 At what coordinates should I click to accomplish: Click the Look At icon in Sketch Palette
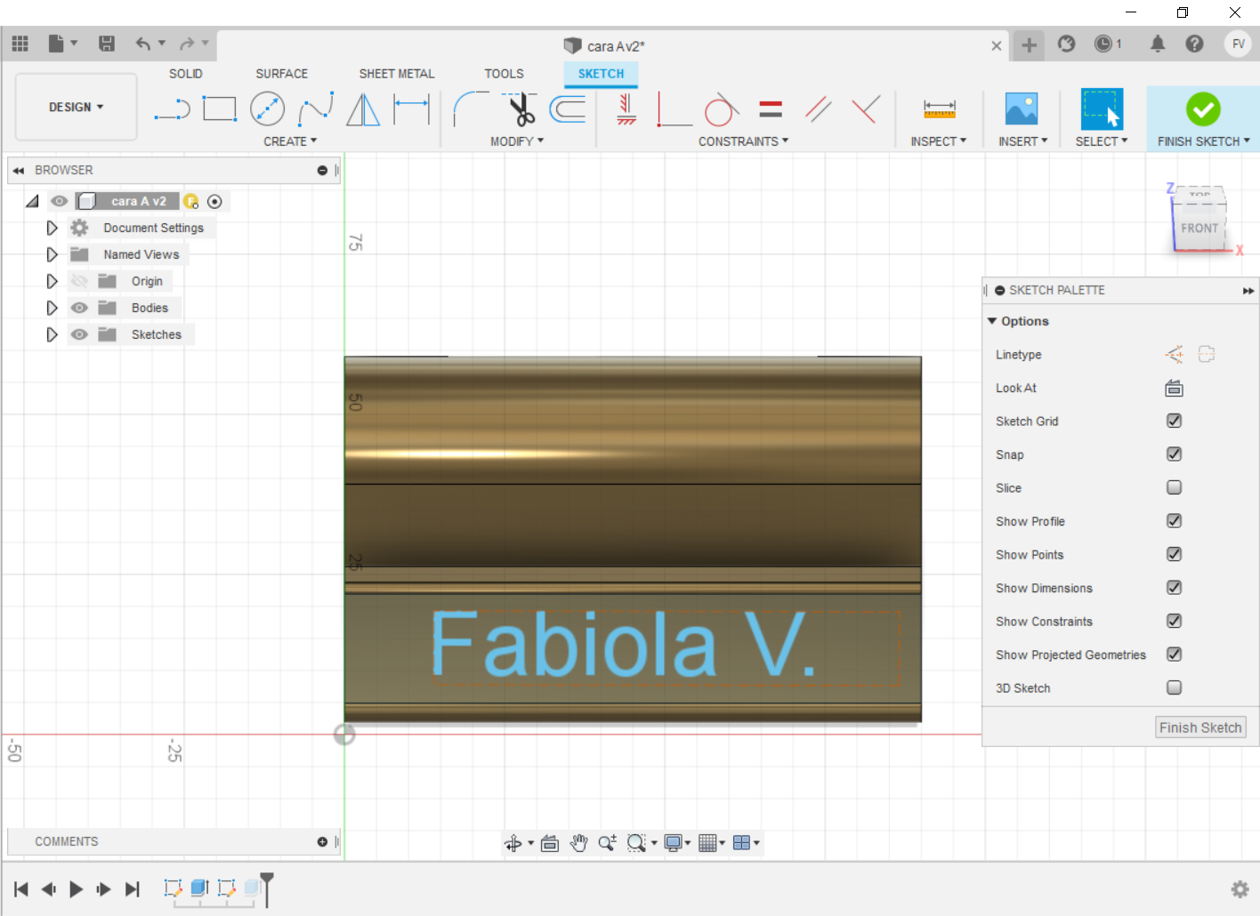(x=1174, y=388)
